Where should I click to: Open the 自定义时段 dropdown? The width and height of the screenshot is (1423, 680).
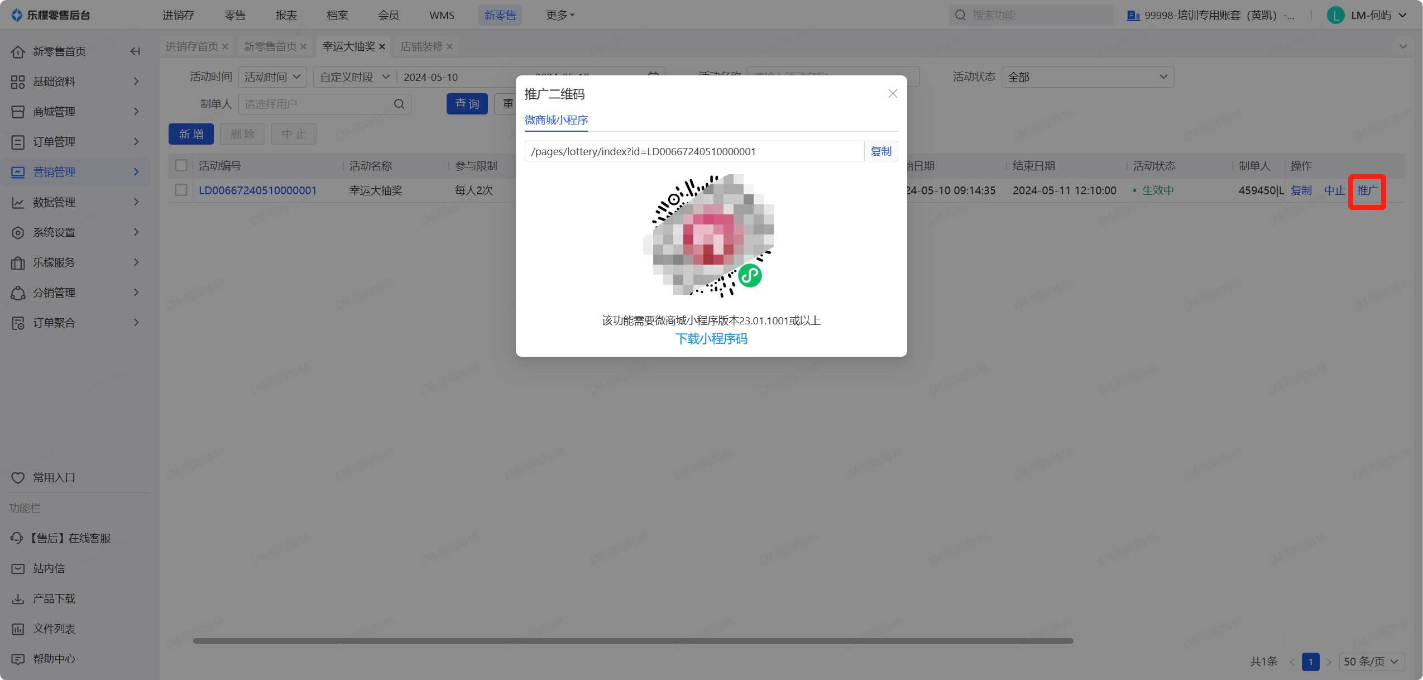click(x=355, y=77)
